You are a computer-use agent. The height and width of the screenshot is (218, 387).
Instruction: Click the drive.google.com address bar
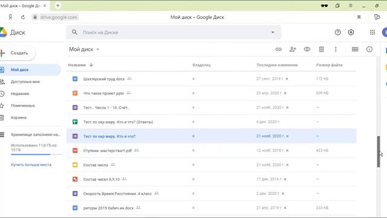56,17
